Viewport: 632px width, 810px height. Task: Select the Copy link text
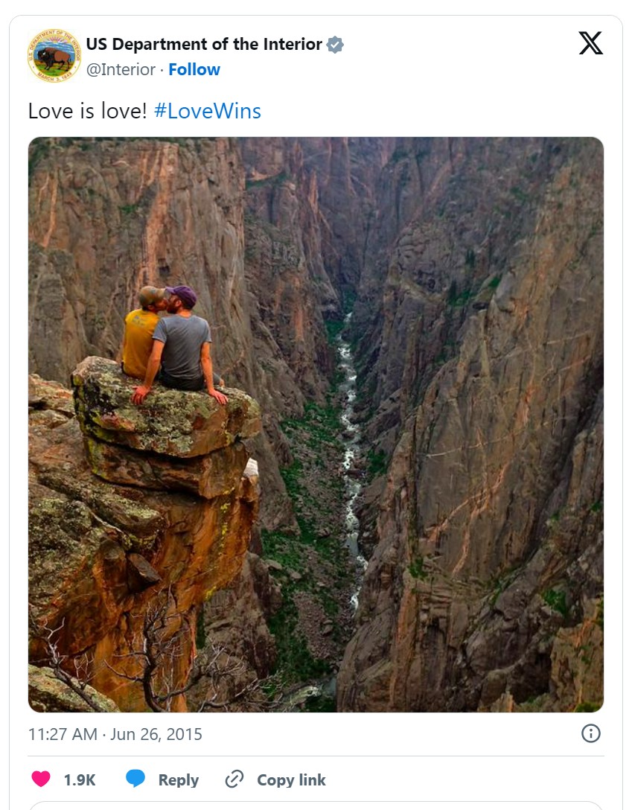(x=291, y=779)
